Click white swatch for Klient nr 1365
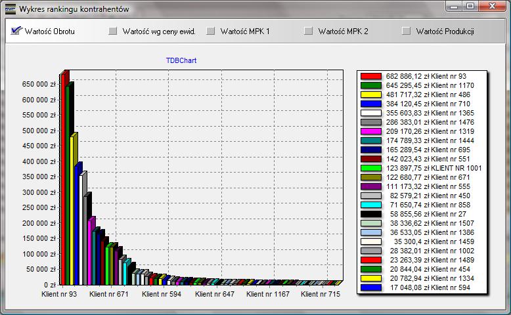Viewport: 511px width, 315px height. pyautogui.click(x=371, y=113)
